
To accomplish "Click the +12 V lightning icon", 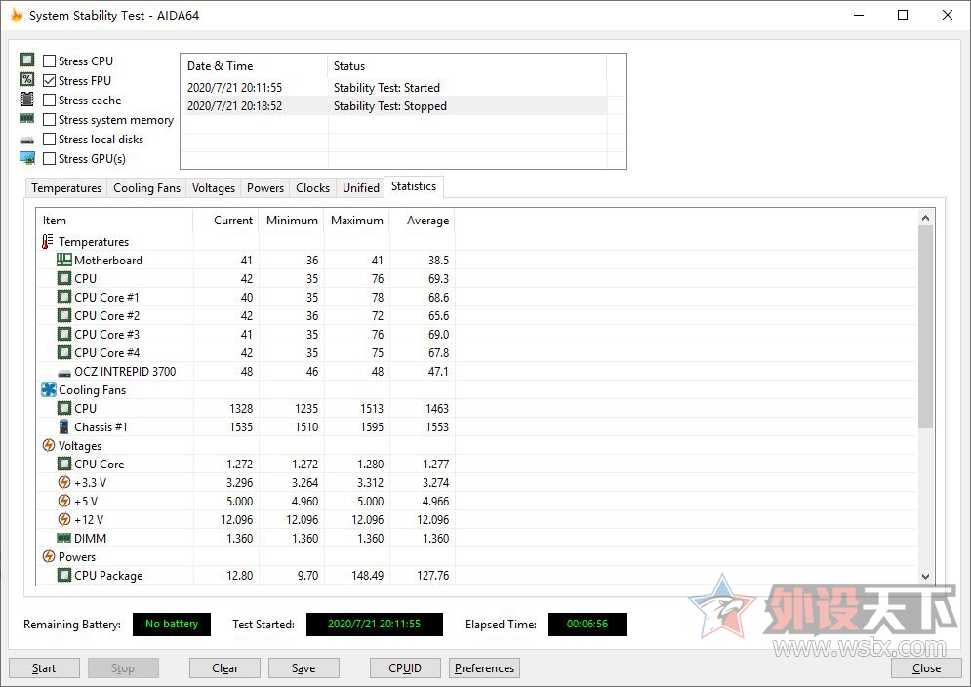I will pos(64,520).
